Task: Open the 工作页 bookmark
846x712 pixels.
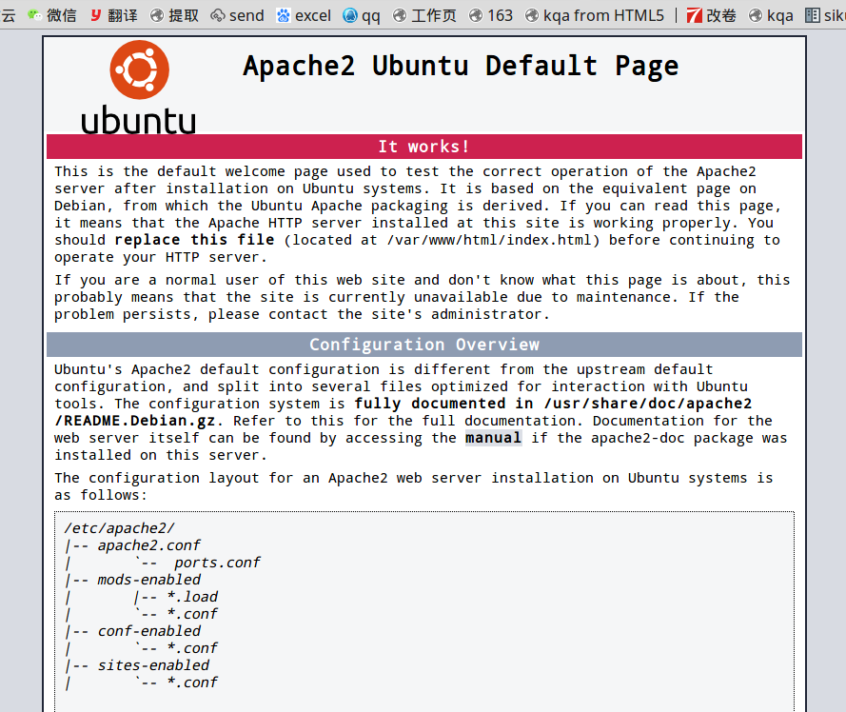Action: [424, 15]
